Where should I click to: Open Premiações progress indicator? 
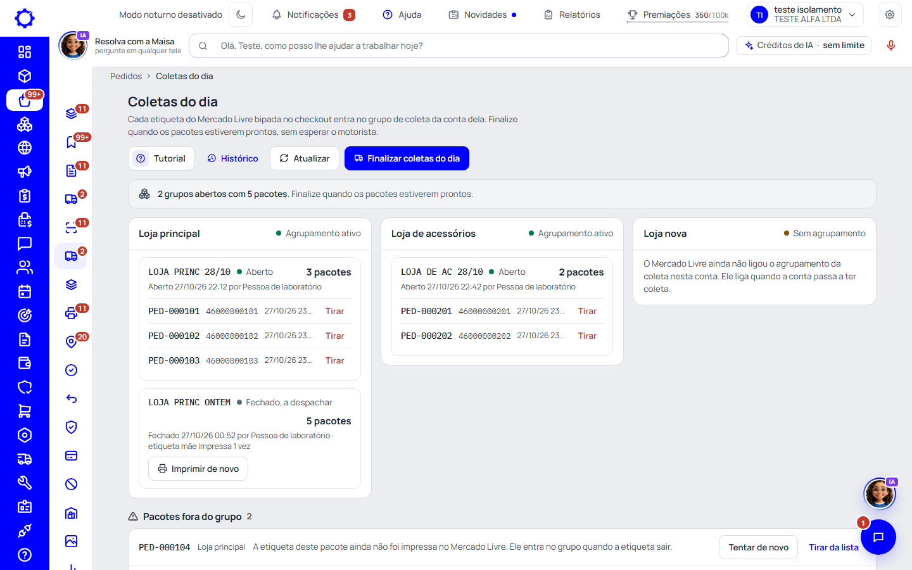[678, 15]
